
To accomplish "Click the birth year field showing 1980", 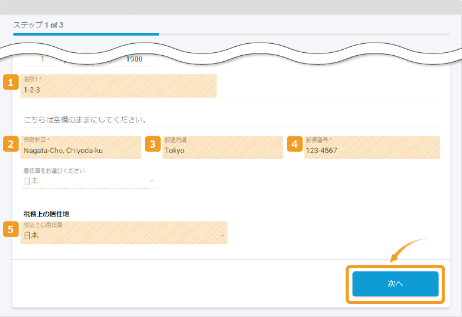I will tap(134, 59).
